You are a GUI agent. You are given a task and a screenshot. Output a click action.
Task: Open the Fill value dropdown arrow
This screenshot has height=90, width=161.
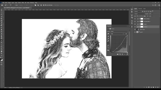click(x=152, y=16)
